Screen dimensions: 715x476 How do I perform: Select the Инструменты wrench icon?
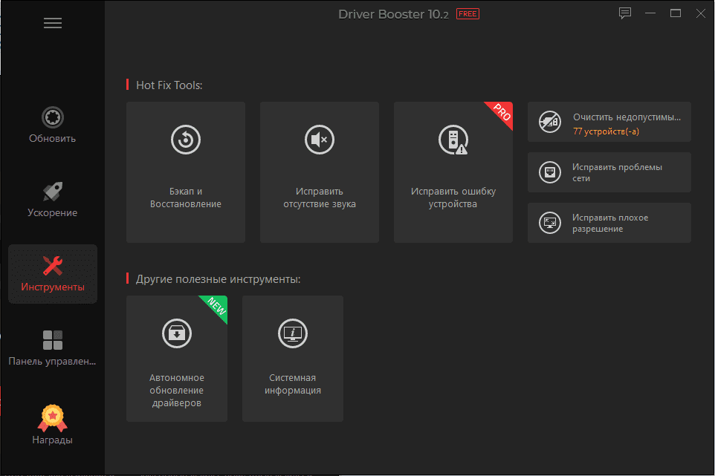click(x=53, y=266)
